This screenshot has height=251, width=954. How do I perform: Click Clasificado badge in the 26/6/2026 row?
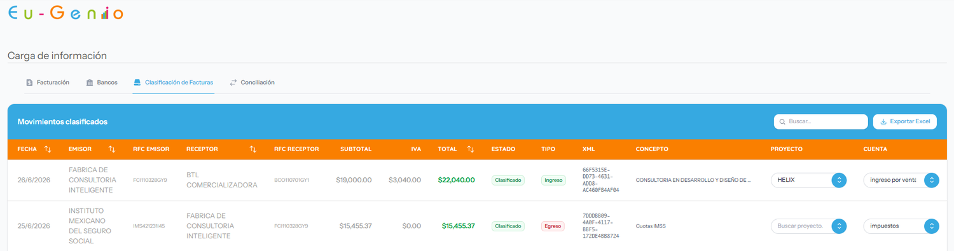click(x=508, y=180)
